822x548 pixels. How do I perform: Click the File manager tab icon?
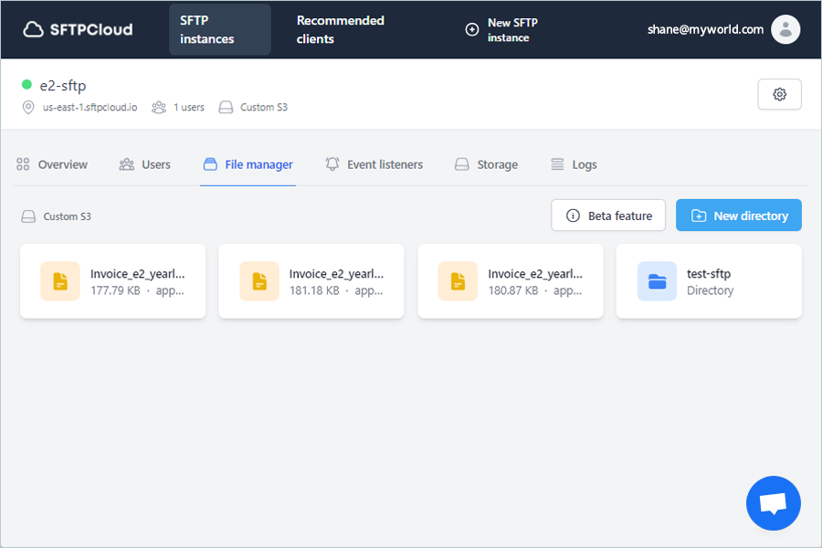pos(210,164)
